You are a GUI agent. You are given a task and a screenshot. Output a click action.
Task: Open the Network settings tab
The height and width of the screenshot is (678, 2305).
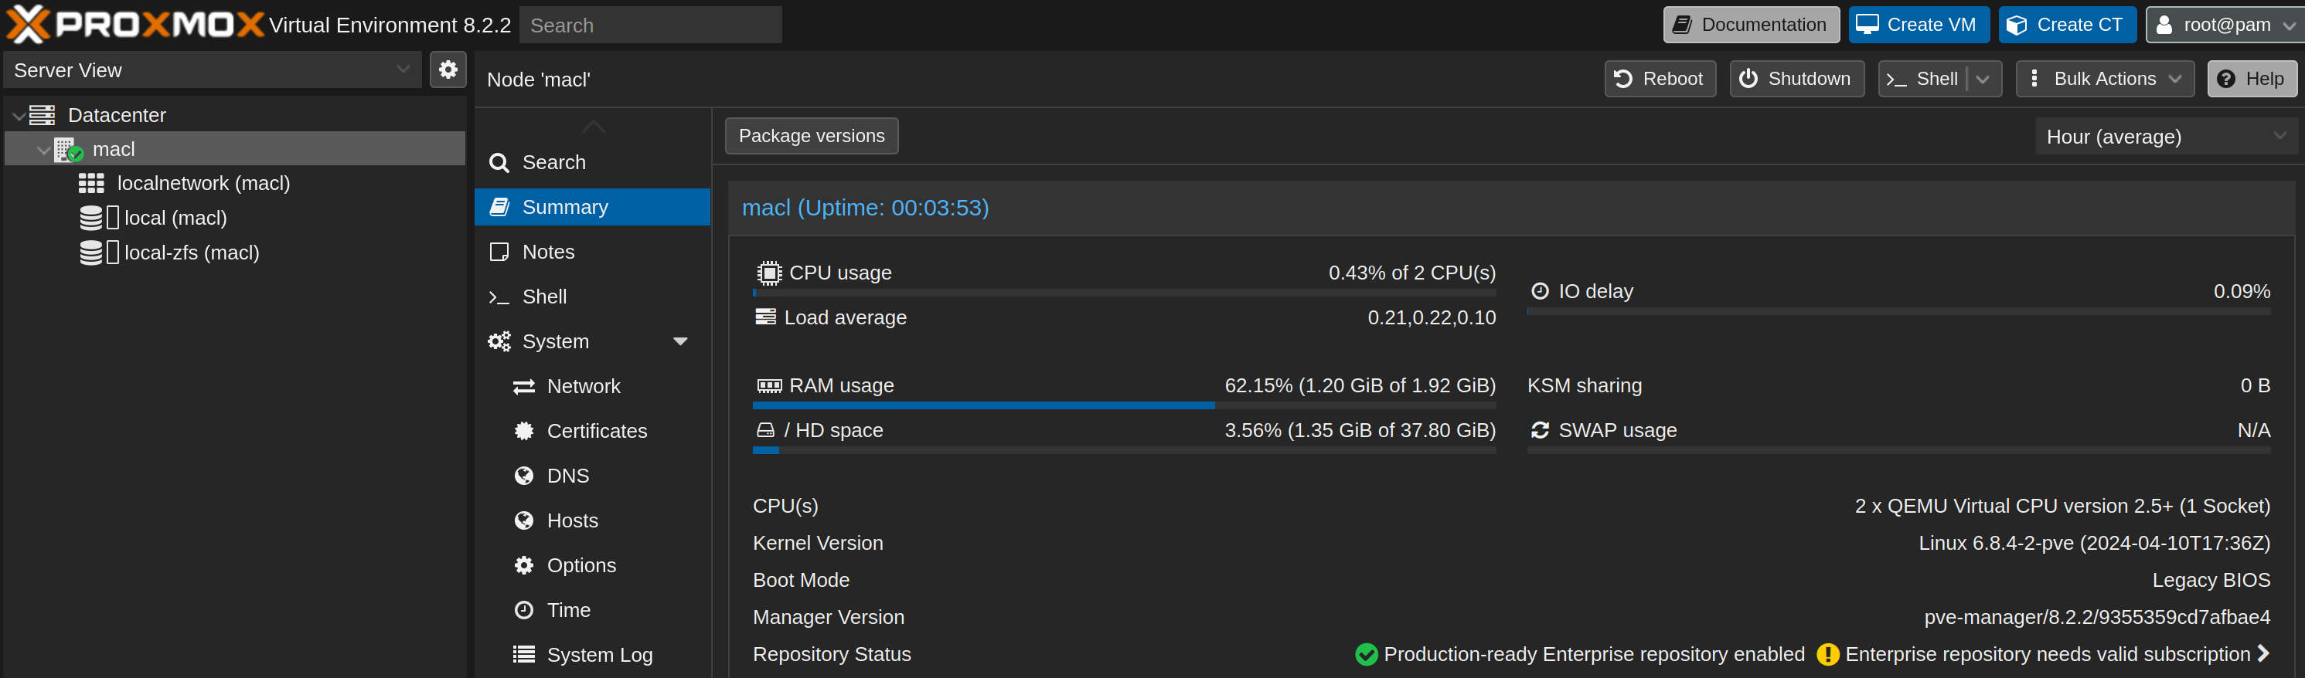click(592, 386)
